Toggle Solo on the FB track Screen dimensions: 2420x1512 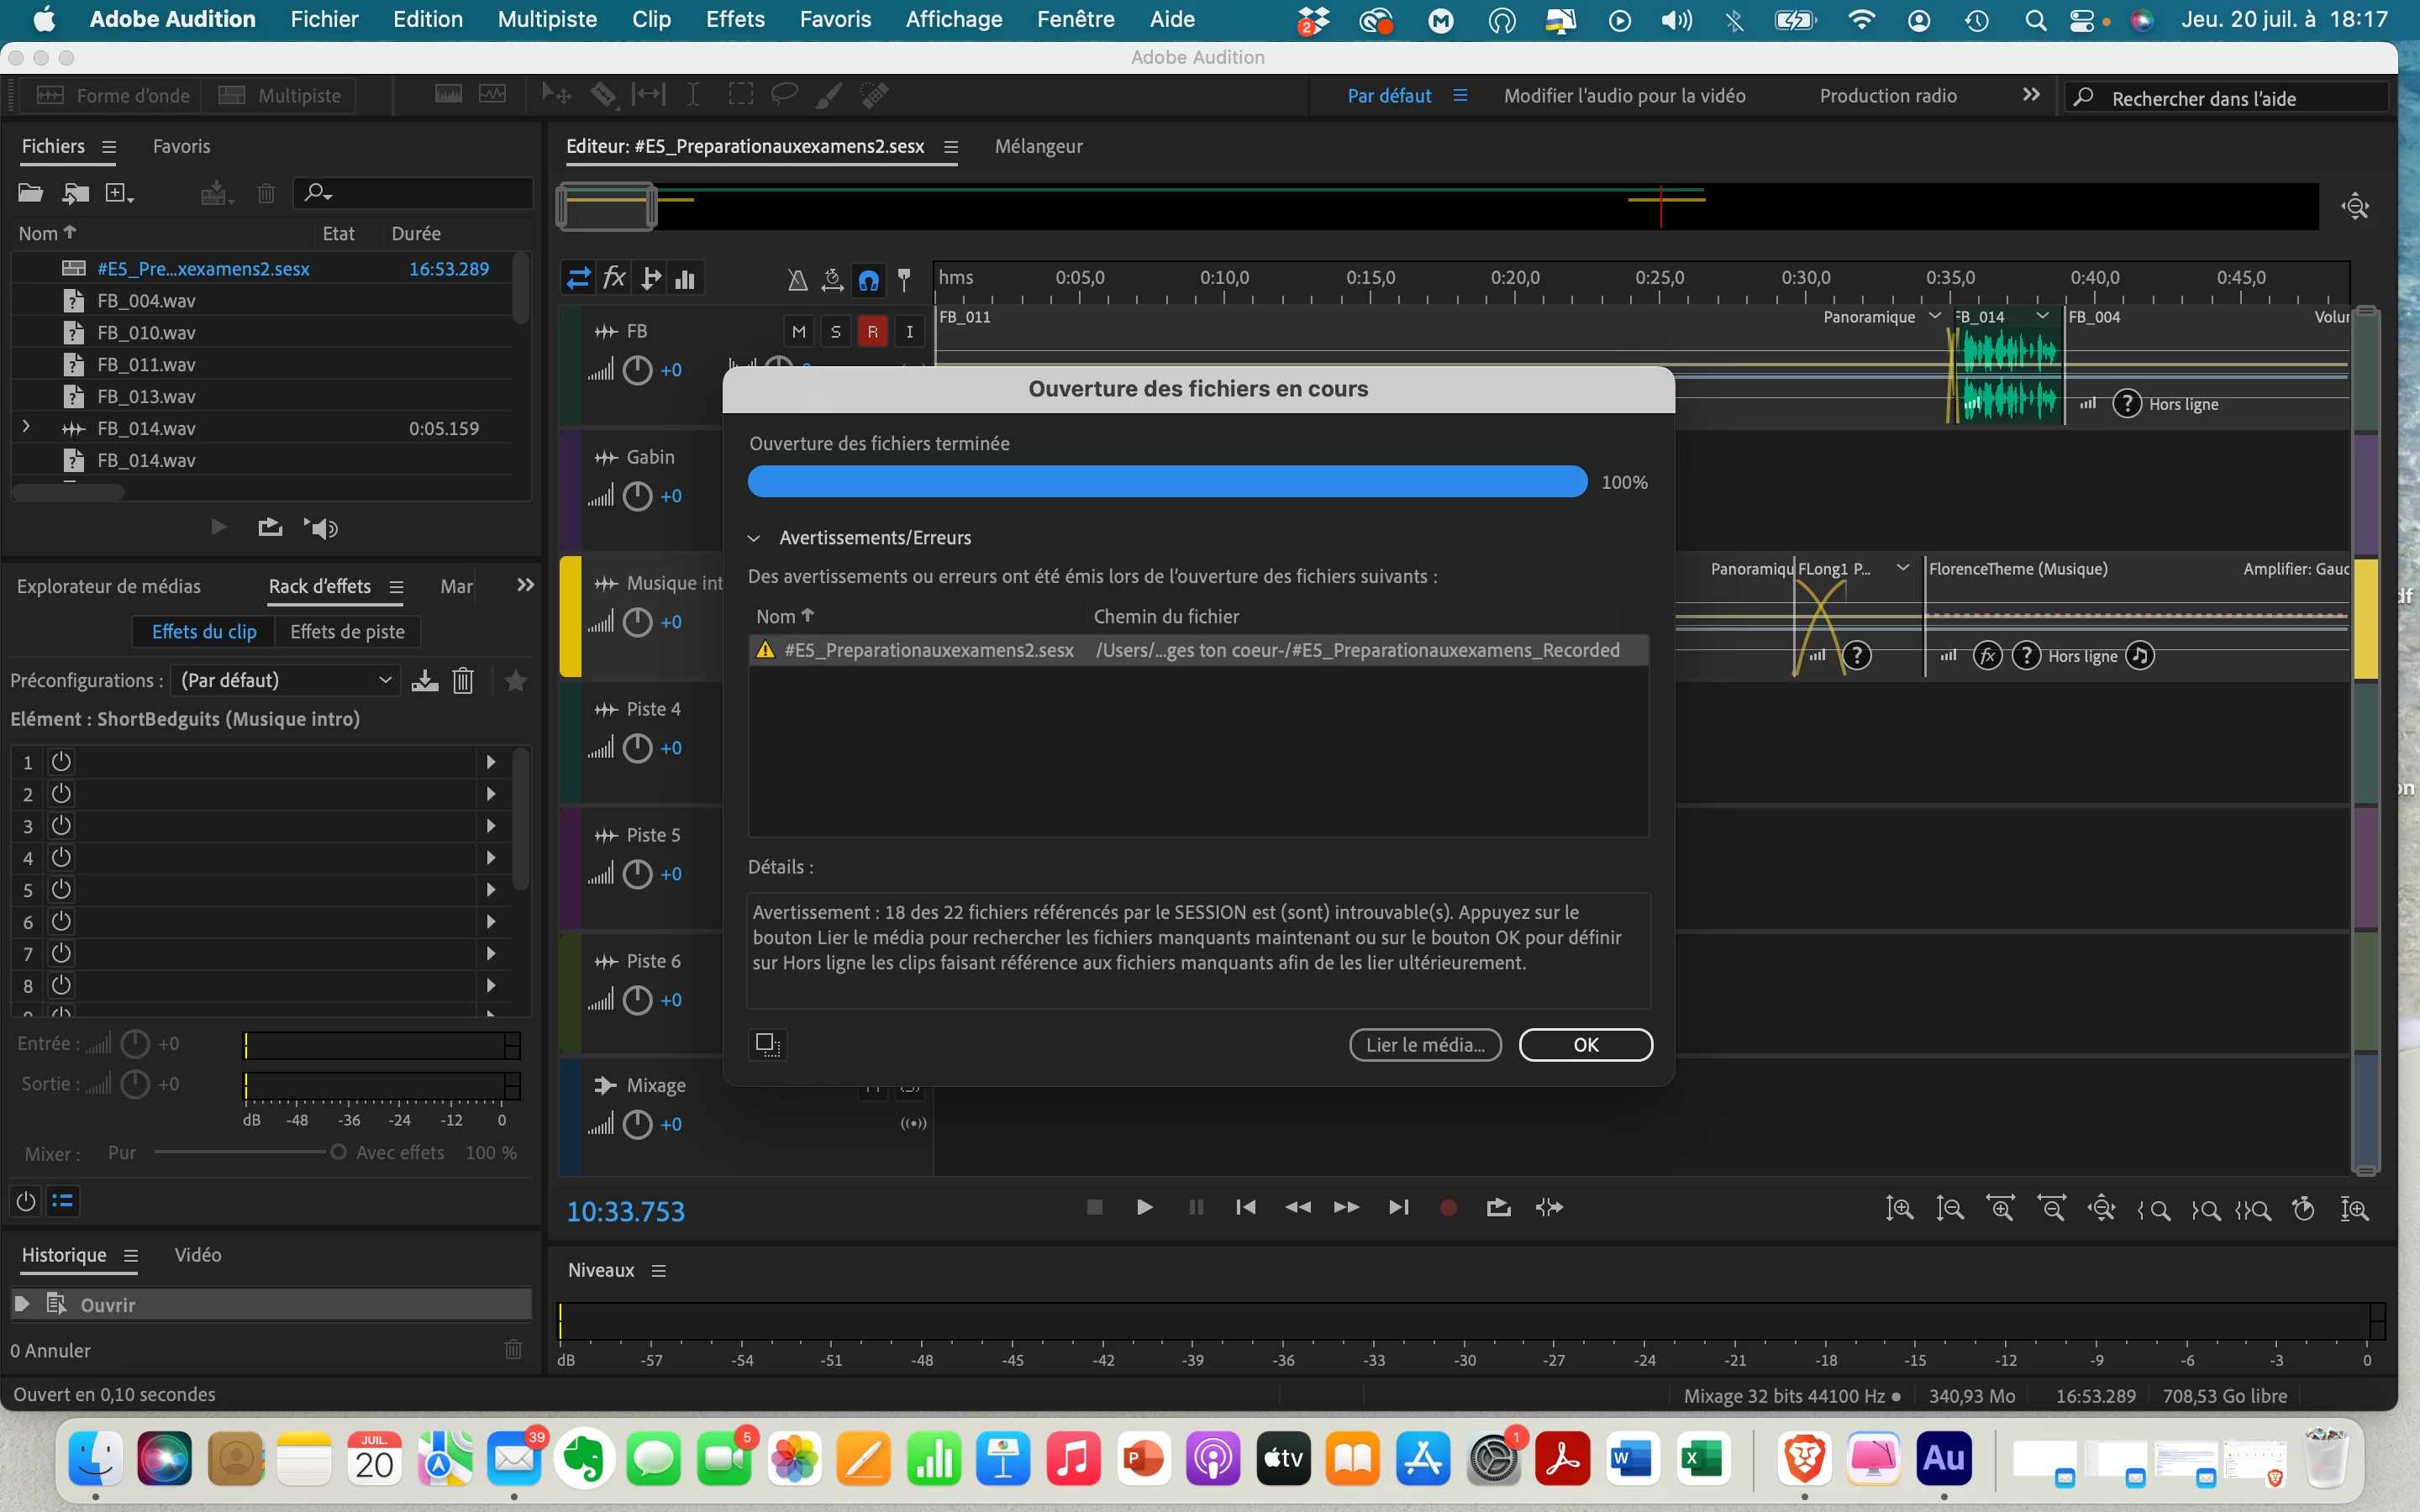(835, 331)
